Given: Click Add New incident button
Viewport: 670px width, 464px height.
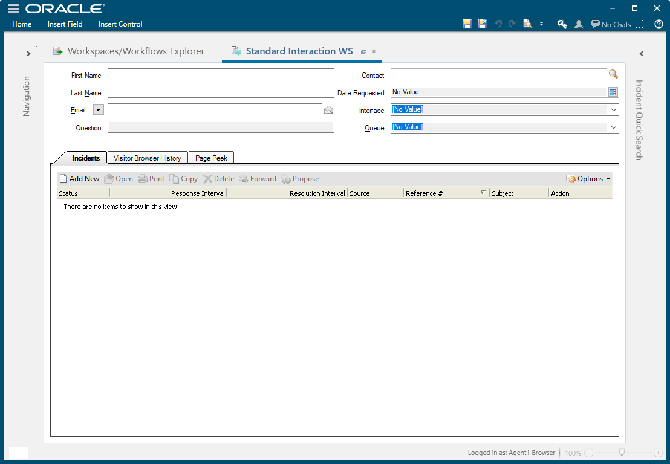Looking at the screenshot, I should (79, 179).
